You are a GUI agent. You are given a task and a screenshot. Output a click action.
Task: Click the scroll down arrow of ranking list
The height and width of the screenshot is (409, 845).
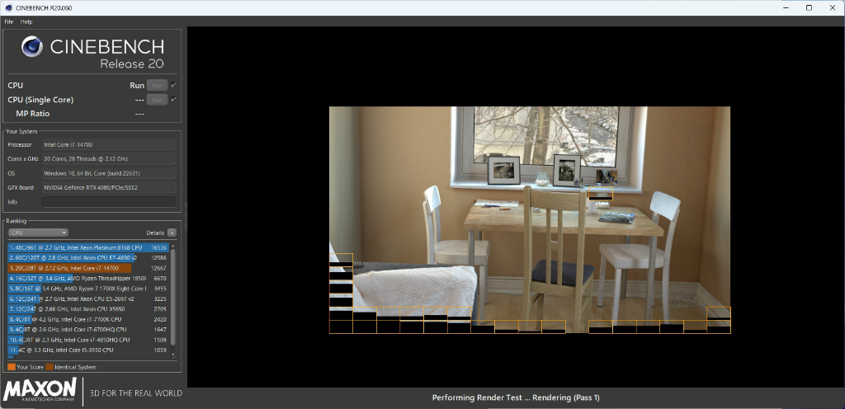tap(173, 355)
